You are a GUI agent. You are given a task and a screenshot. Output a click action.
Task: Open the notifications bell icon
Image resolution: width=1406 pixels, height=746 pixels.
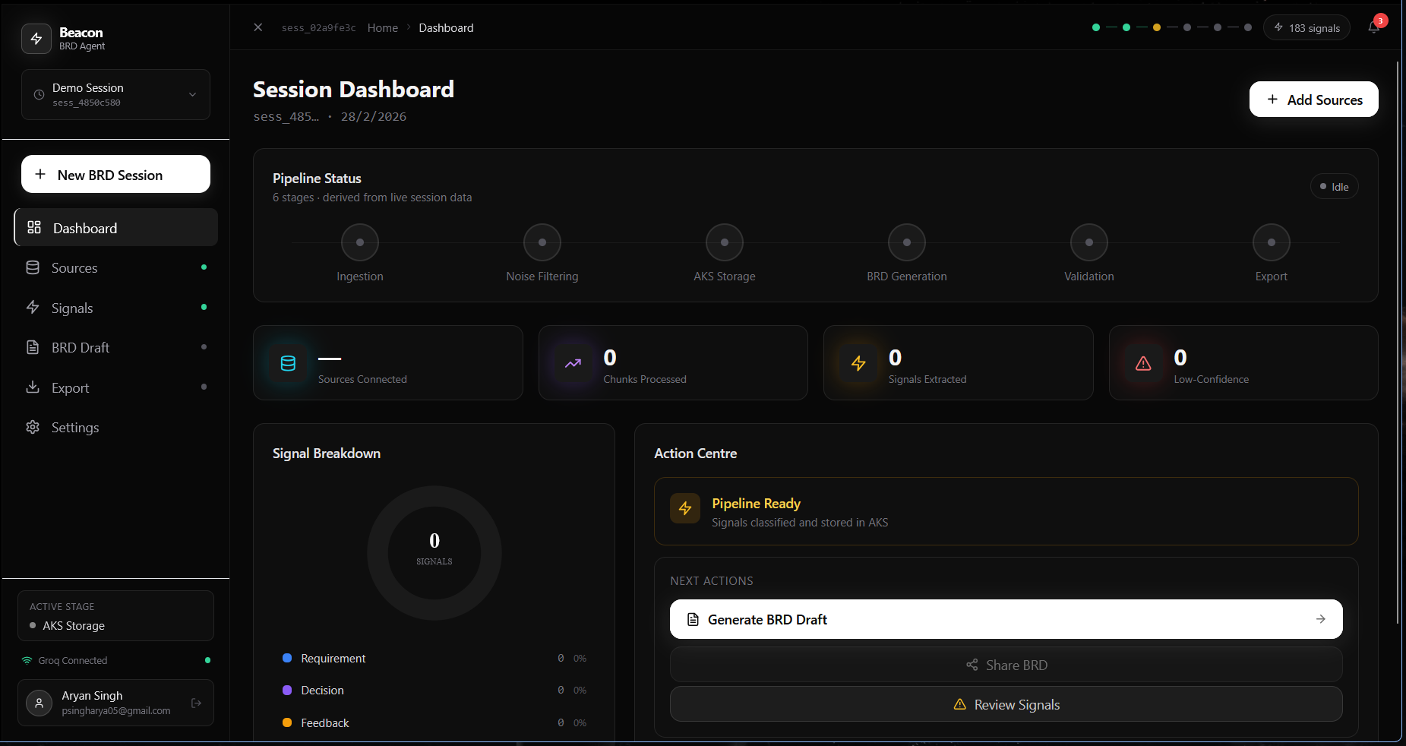pyautogui.click(x=1373, y=27)
